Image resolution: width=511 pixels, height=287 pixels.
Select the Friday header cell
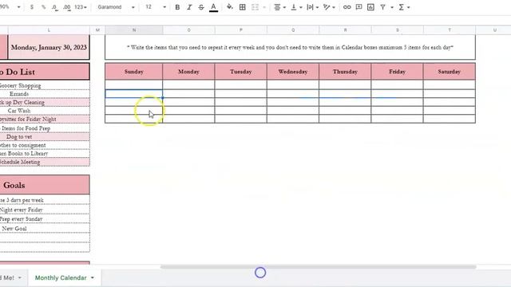click(x=398, y=72)
